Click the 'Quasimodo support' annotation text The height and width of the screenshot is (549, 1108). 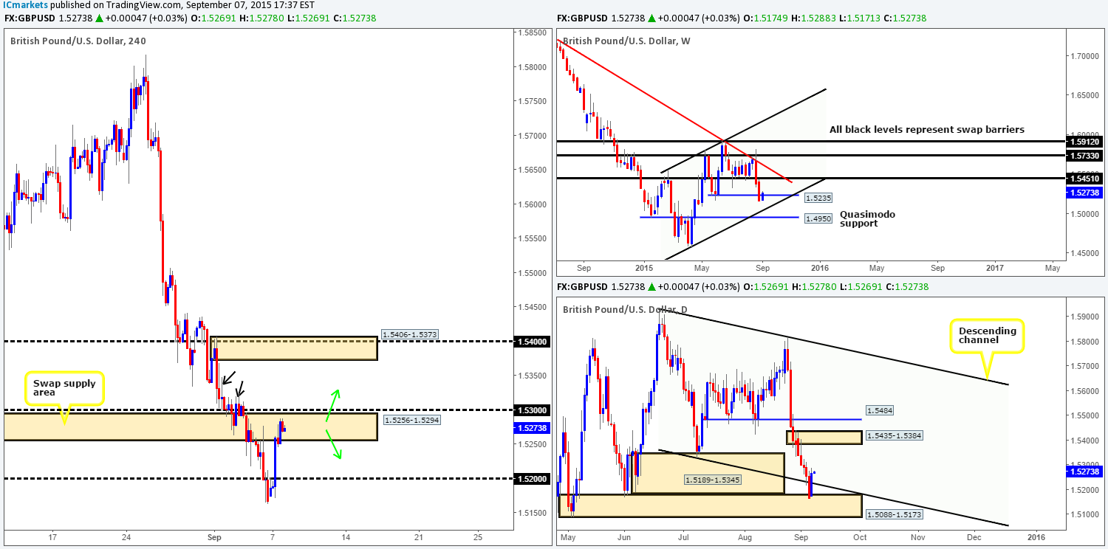pyautogui.click(x=866, y=218)
